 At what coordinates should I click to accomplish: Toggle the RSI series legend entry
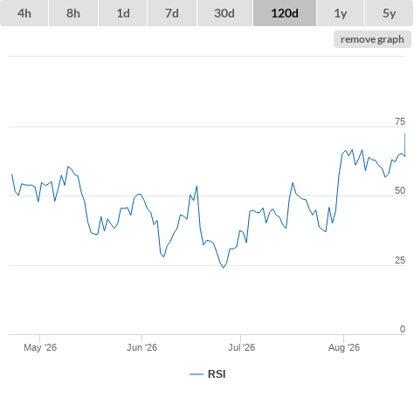point(208,374)
